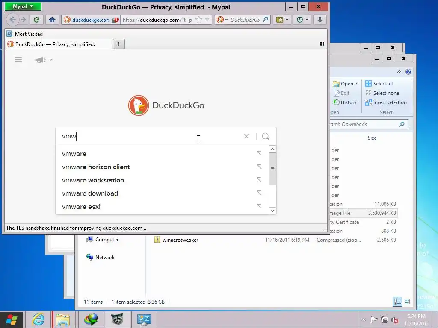The height and width of the screenshot is (328, 438).
Task: Click Select none in Explorer ribbon
Action: pyautogui.click(x=382, y=93)
